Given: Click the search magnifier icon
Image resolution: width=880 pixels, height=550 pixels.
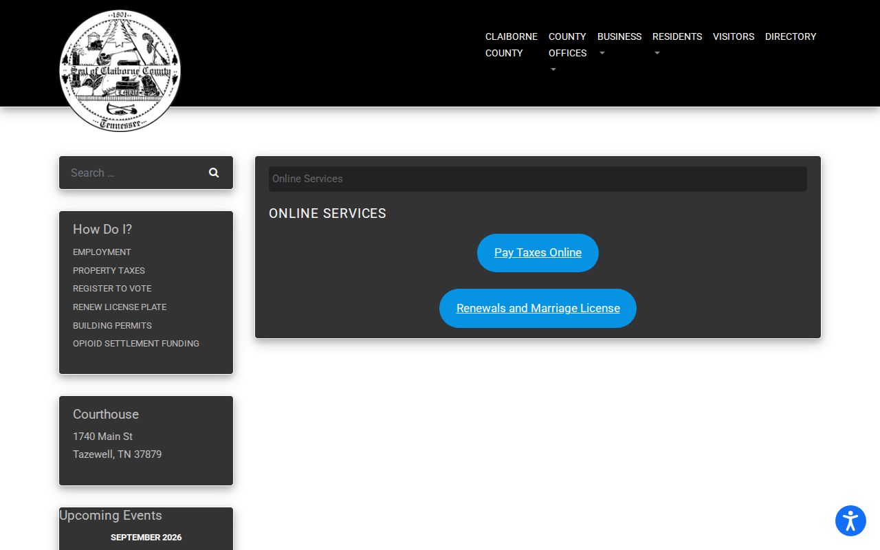Looking at the screenshot, I should (214, 173).
